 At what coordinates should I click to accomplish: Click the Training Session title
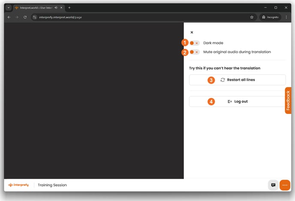coord(52,185)
